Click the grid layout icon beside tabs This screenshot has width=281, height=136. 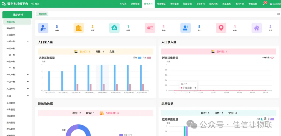click(278, 14)
